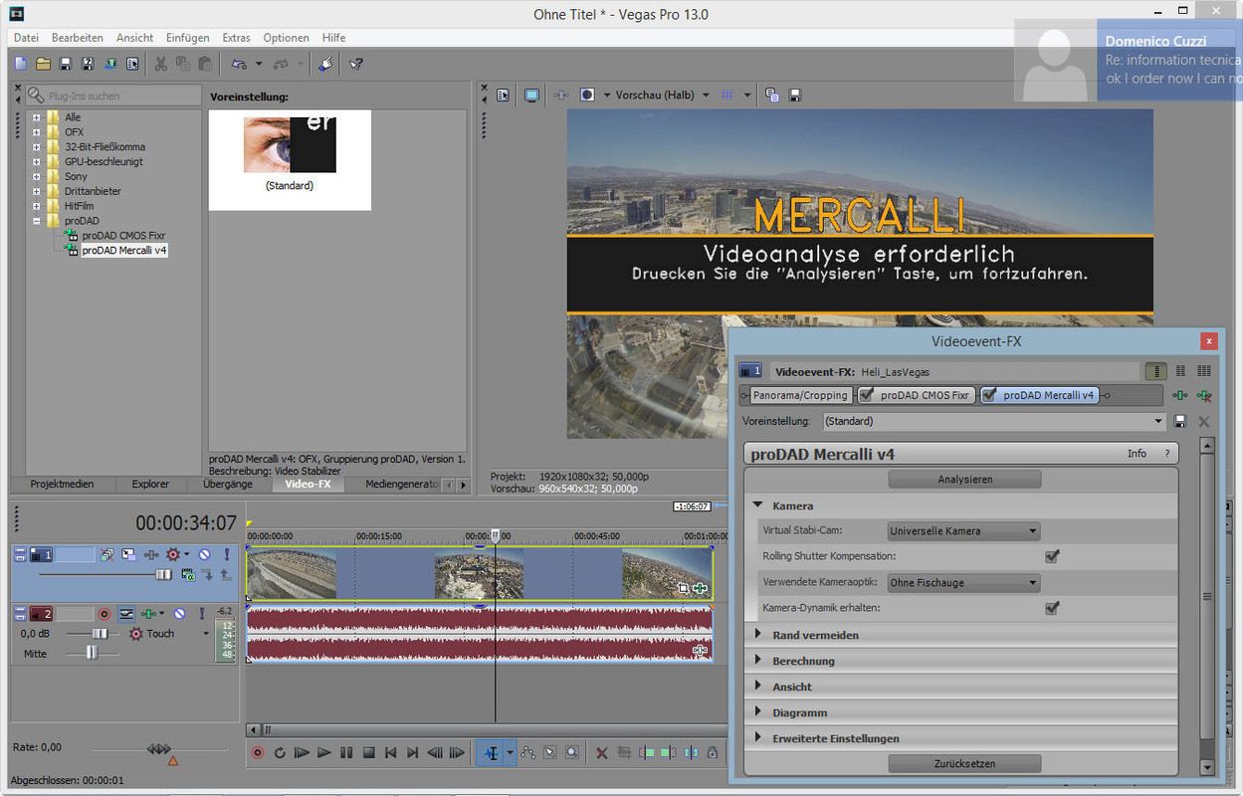The image size is (1243, 796).
Task: Select the Envelope Edit tool
Action: click(528, 753)
